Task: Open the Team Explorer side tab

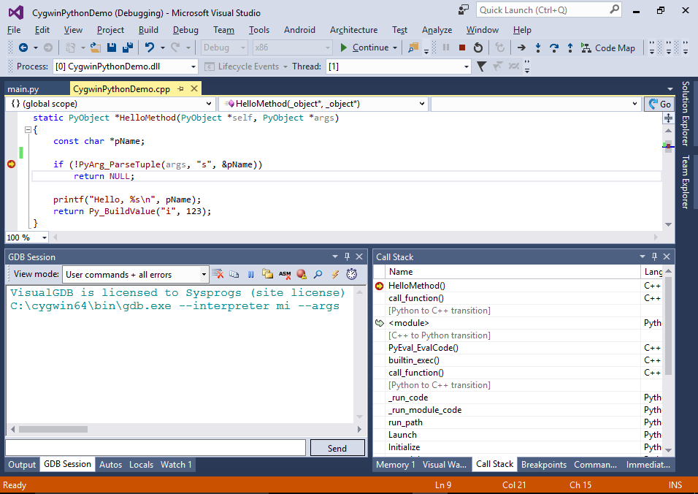Action: click(686, 182)
